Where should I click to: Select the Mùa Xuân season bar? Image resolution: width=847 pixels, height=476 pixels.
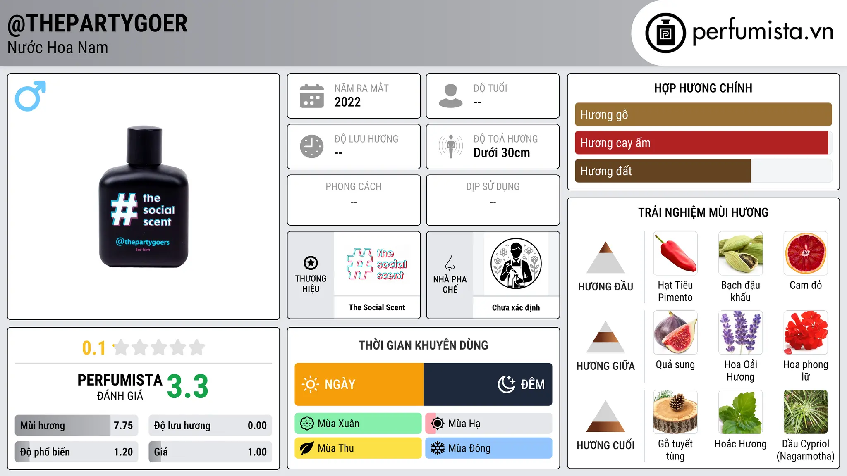click(358, 424)
